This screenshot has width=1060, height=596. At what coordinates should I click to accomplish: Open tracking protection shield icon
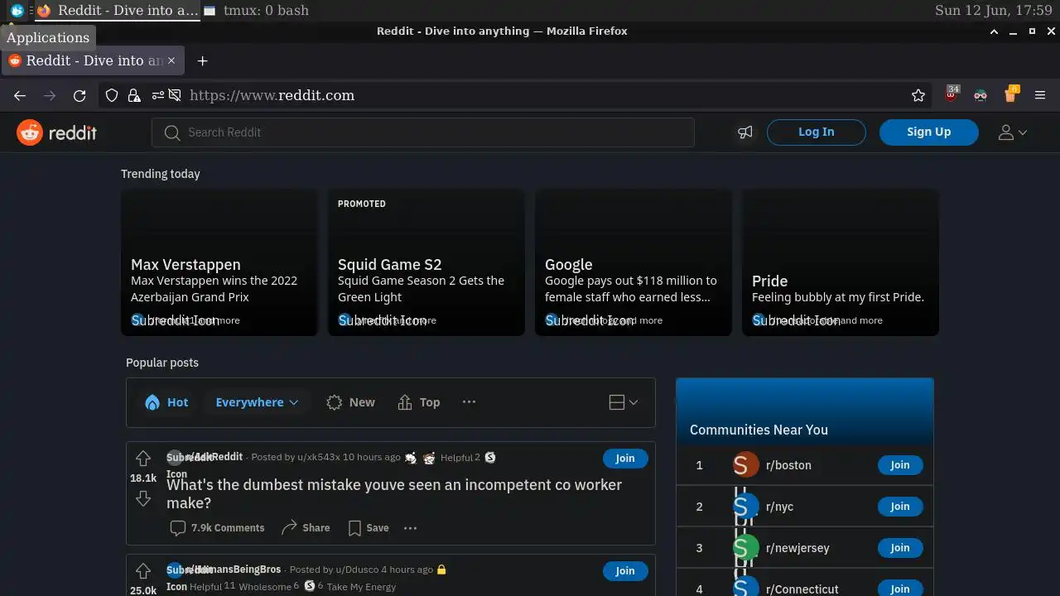point(112,96)
